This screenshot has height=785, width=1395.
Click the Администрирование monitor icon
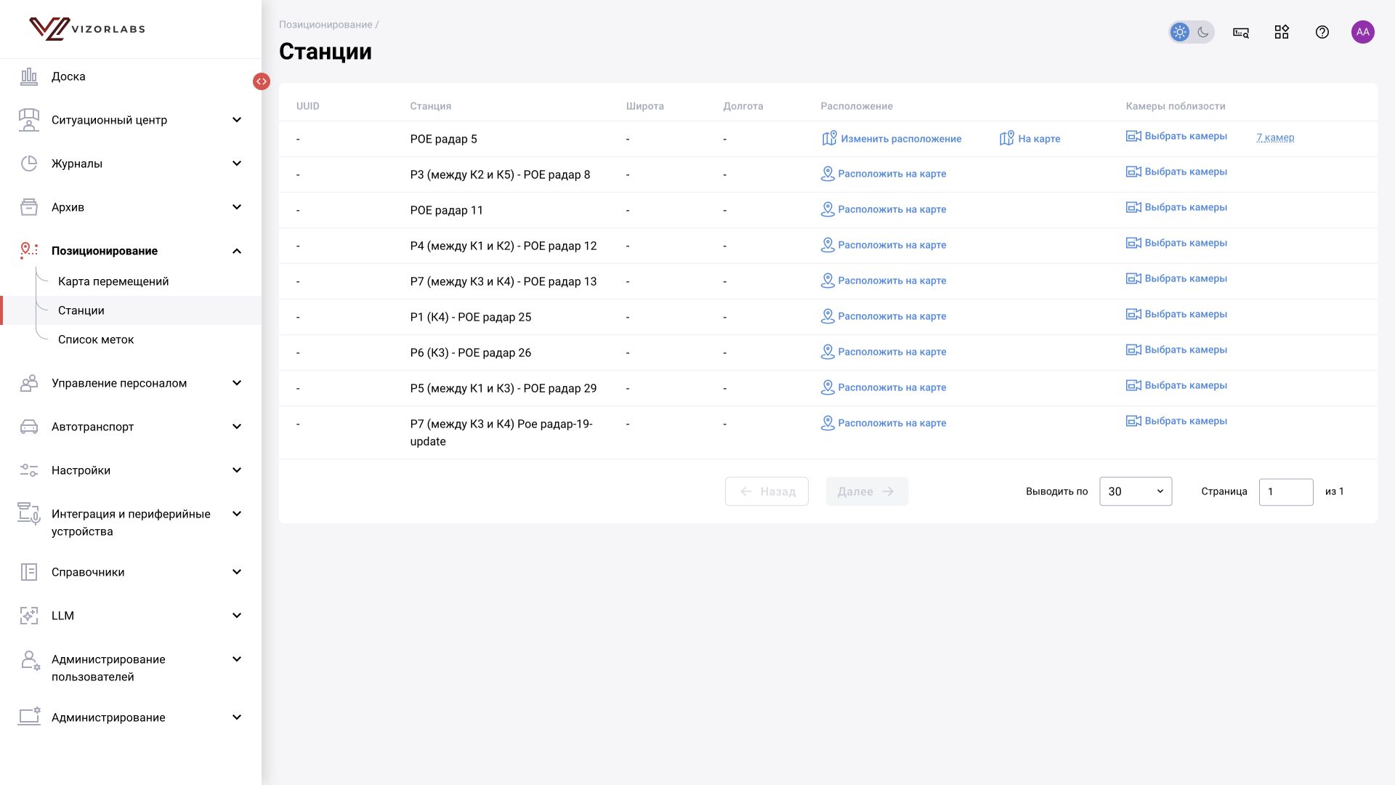tap(29, 717)
